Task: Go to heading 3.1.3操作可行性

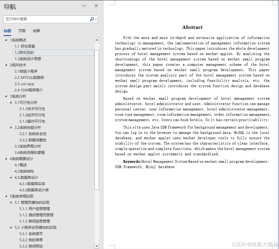Action: 32,121
